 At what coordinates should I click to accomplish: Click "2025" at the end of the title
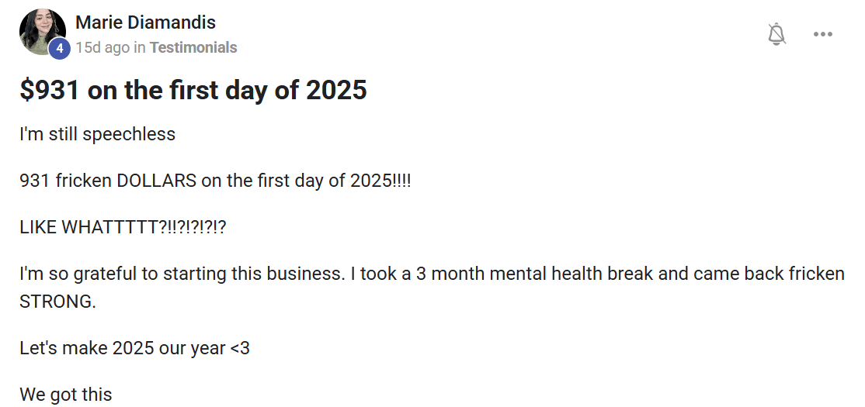(335, 90)
